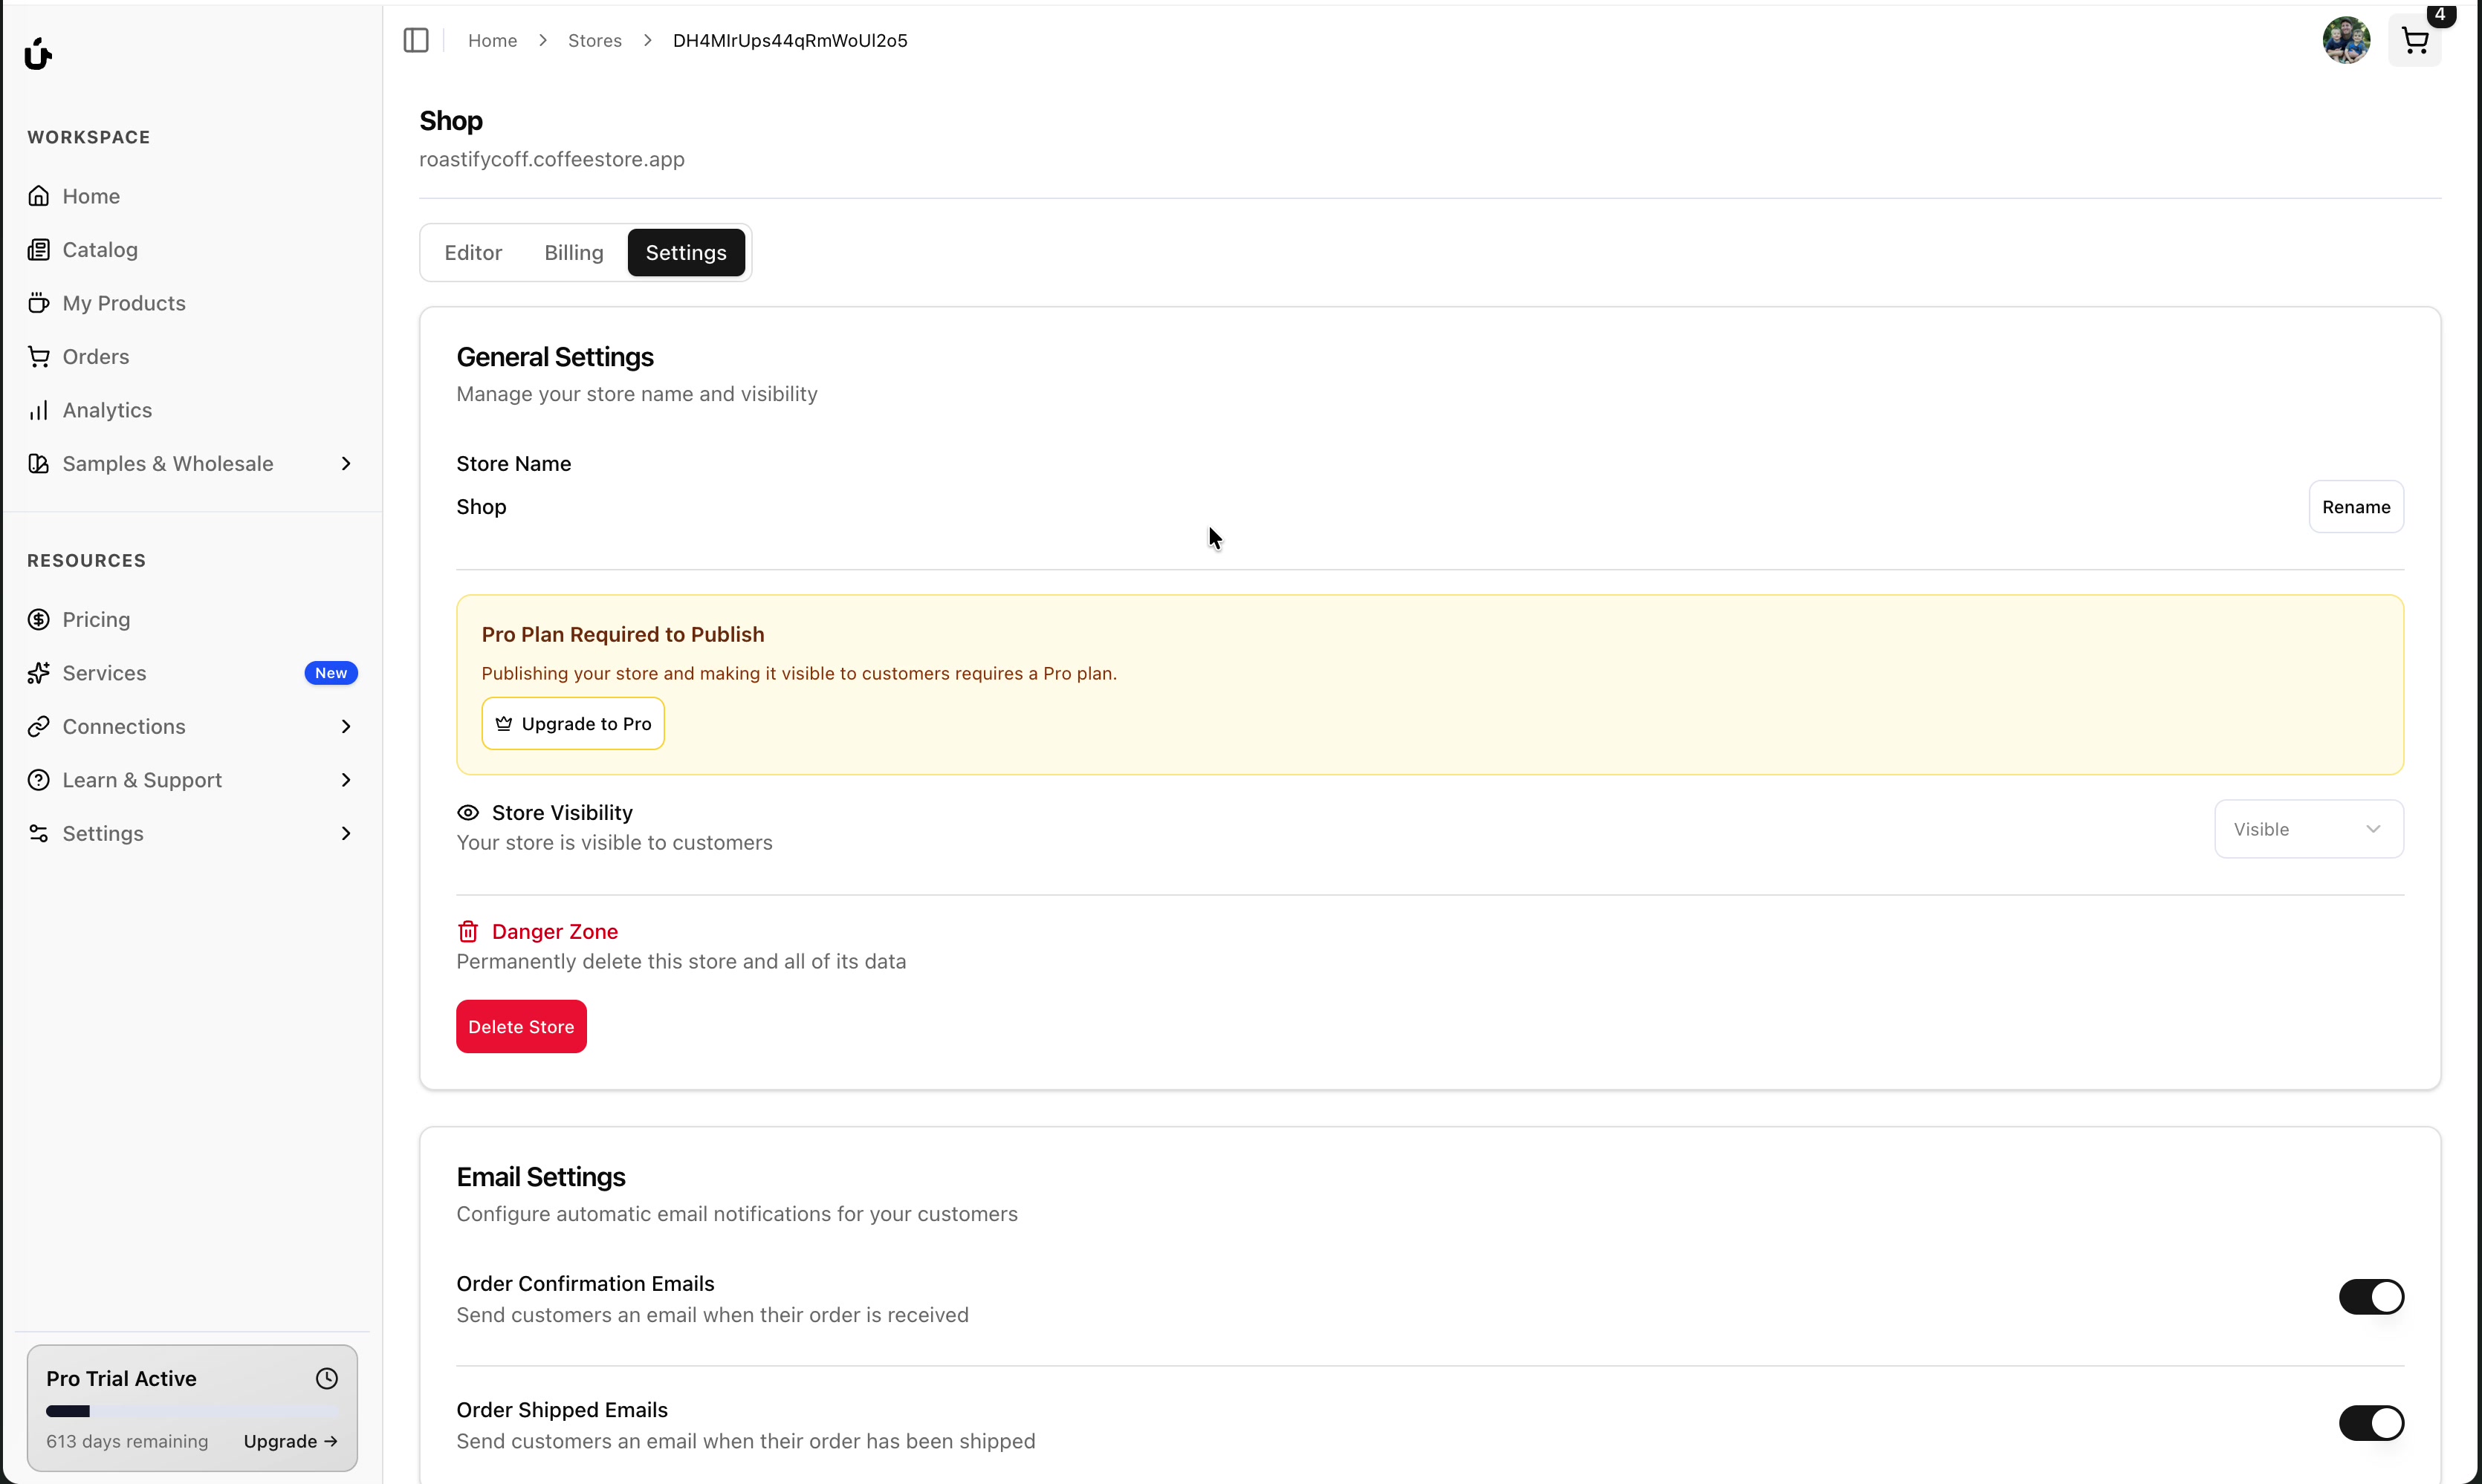The image size is (2482, 1484).
Task: Toggle the sidebar panel icon
Action: tap(416, 40)
